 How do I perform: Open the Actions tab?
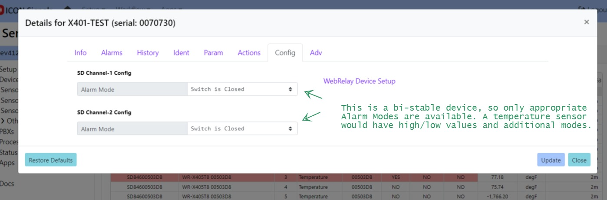pyautogui.click(x=249, y=53)
